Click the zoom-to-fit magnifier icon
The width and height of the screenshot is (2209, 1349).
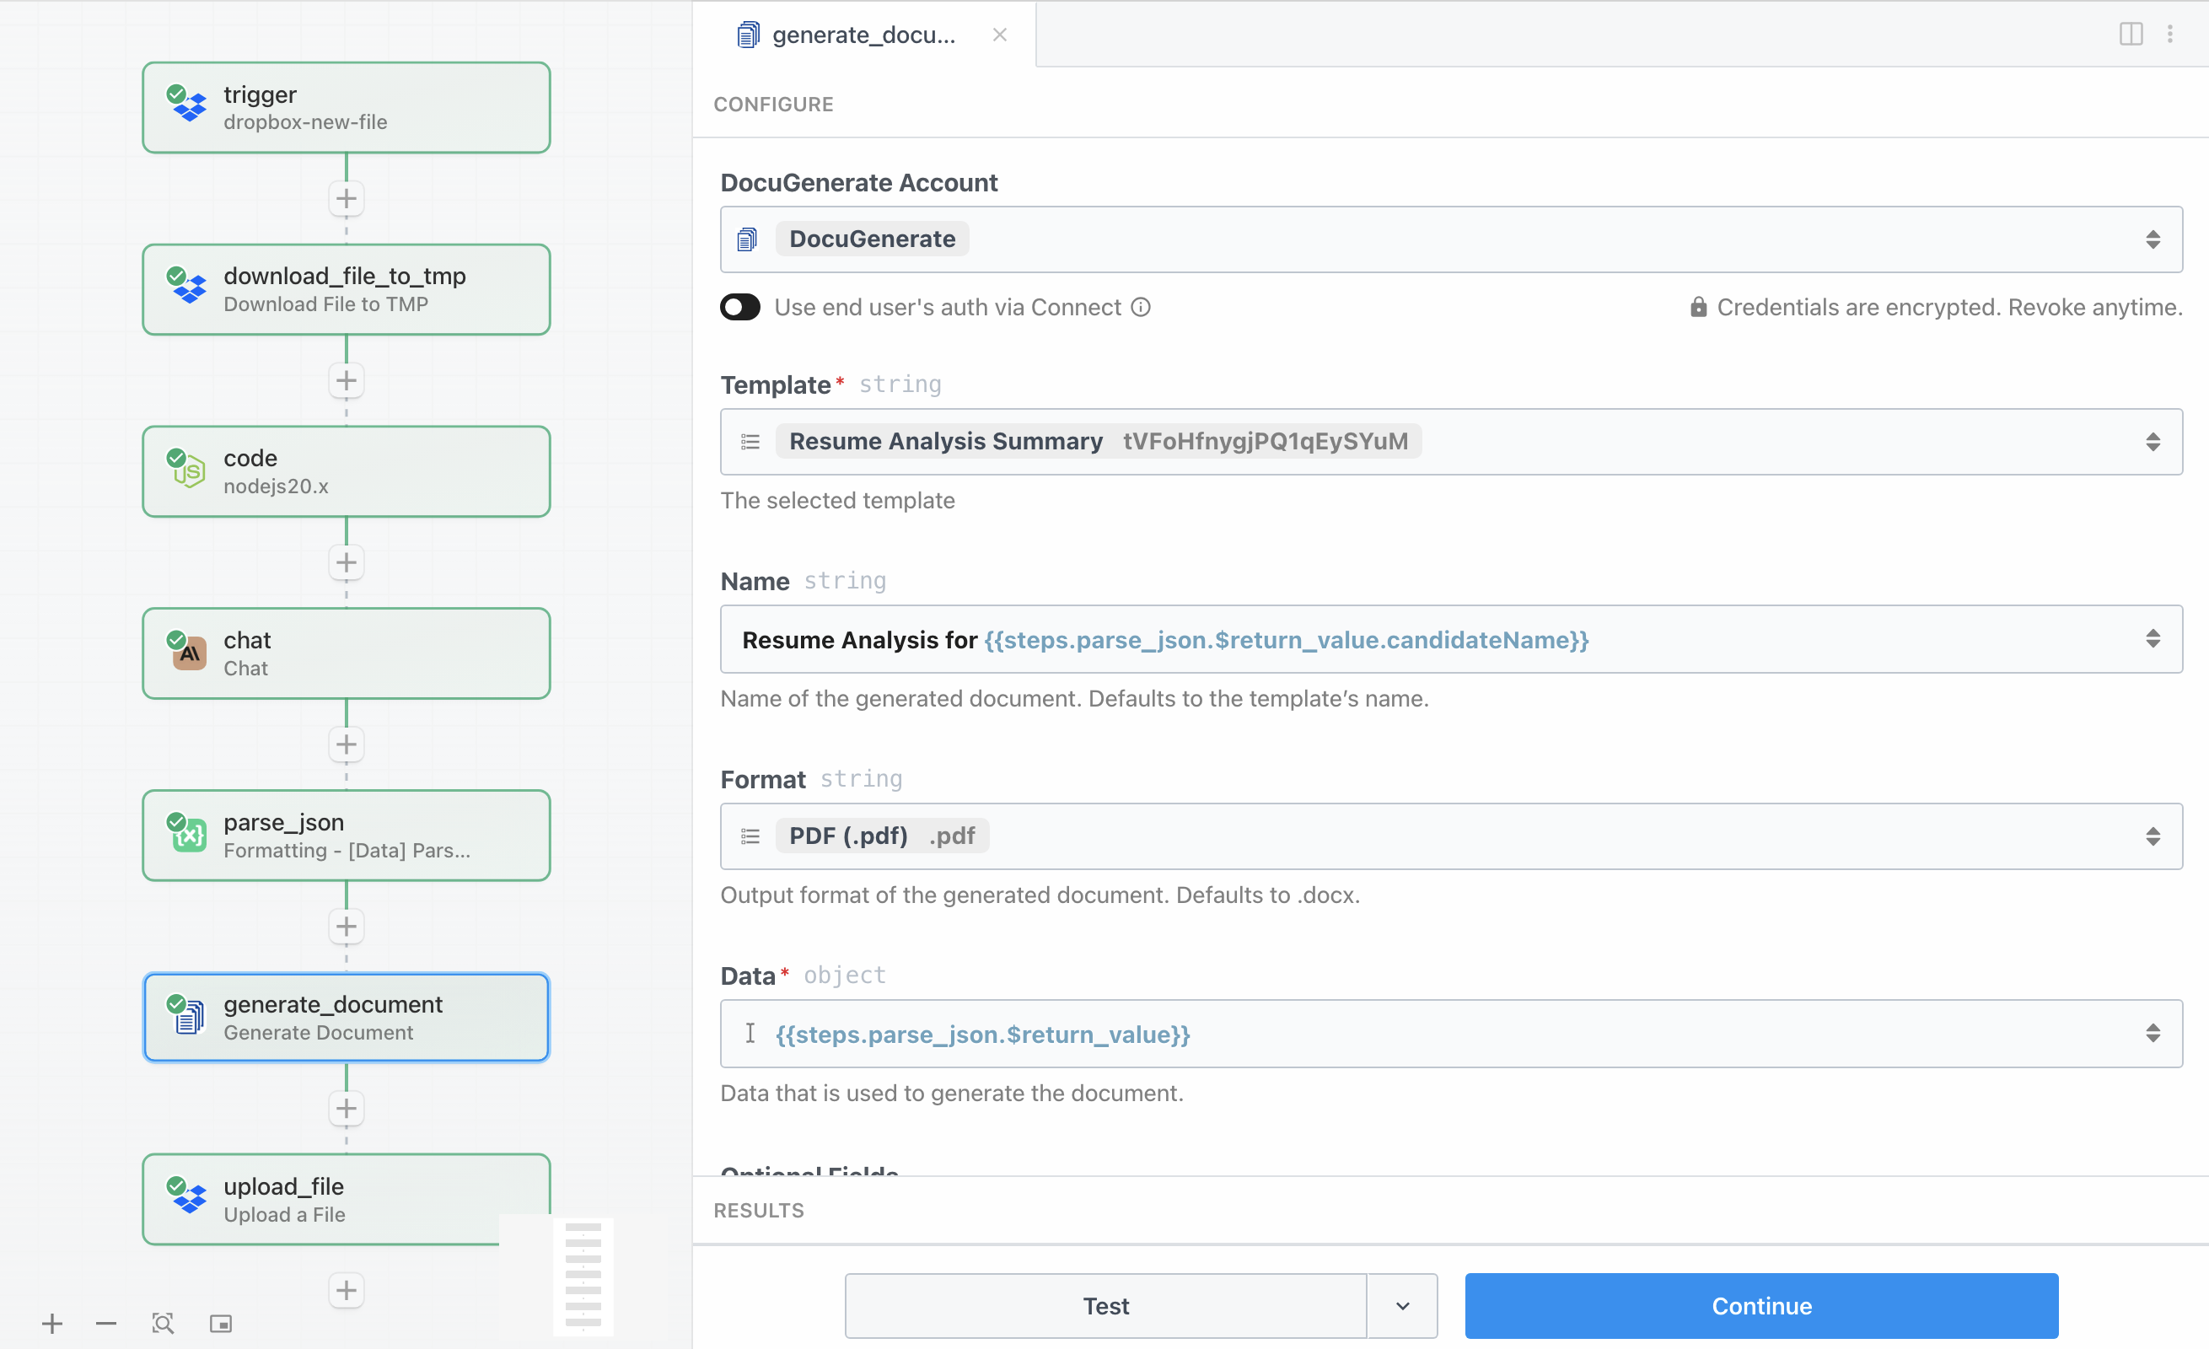coord(162,1323)
